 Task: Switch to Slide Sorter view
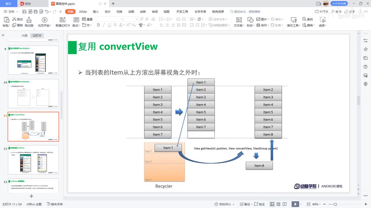pyautogui.click(x=279, y=204)
